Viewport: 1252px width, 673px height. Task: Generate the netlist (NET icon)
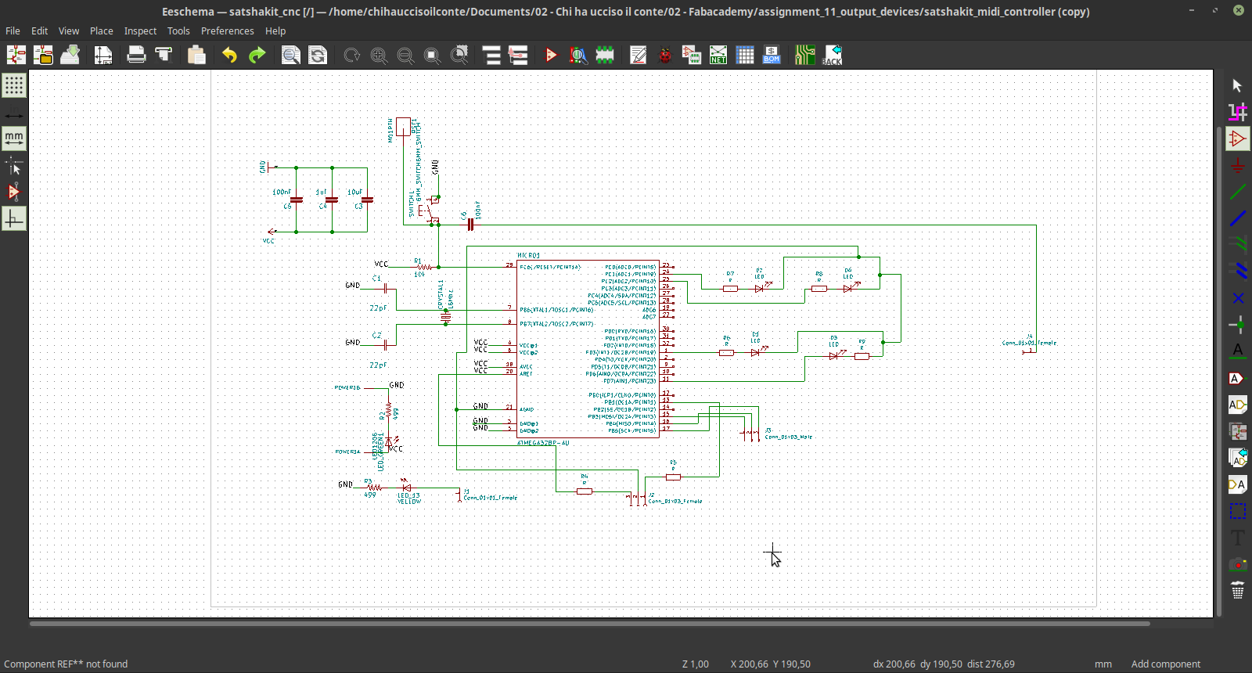click(x=718, y=55)
